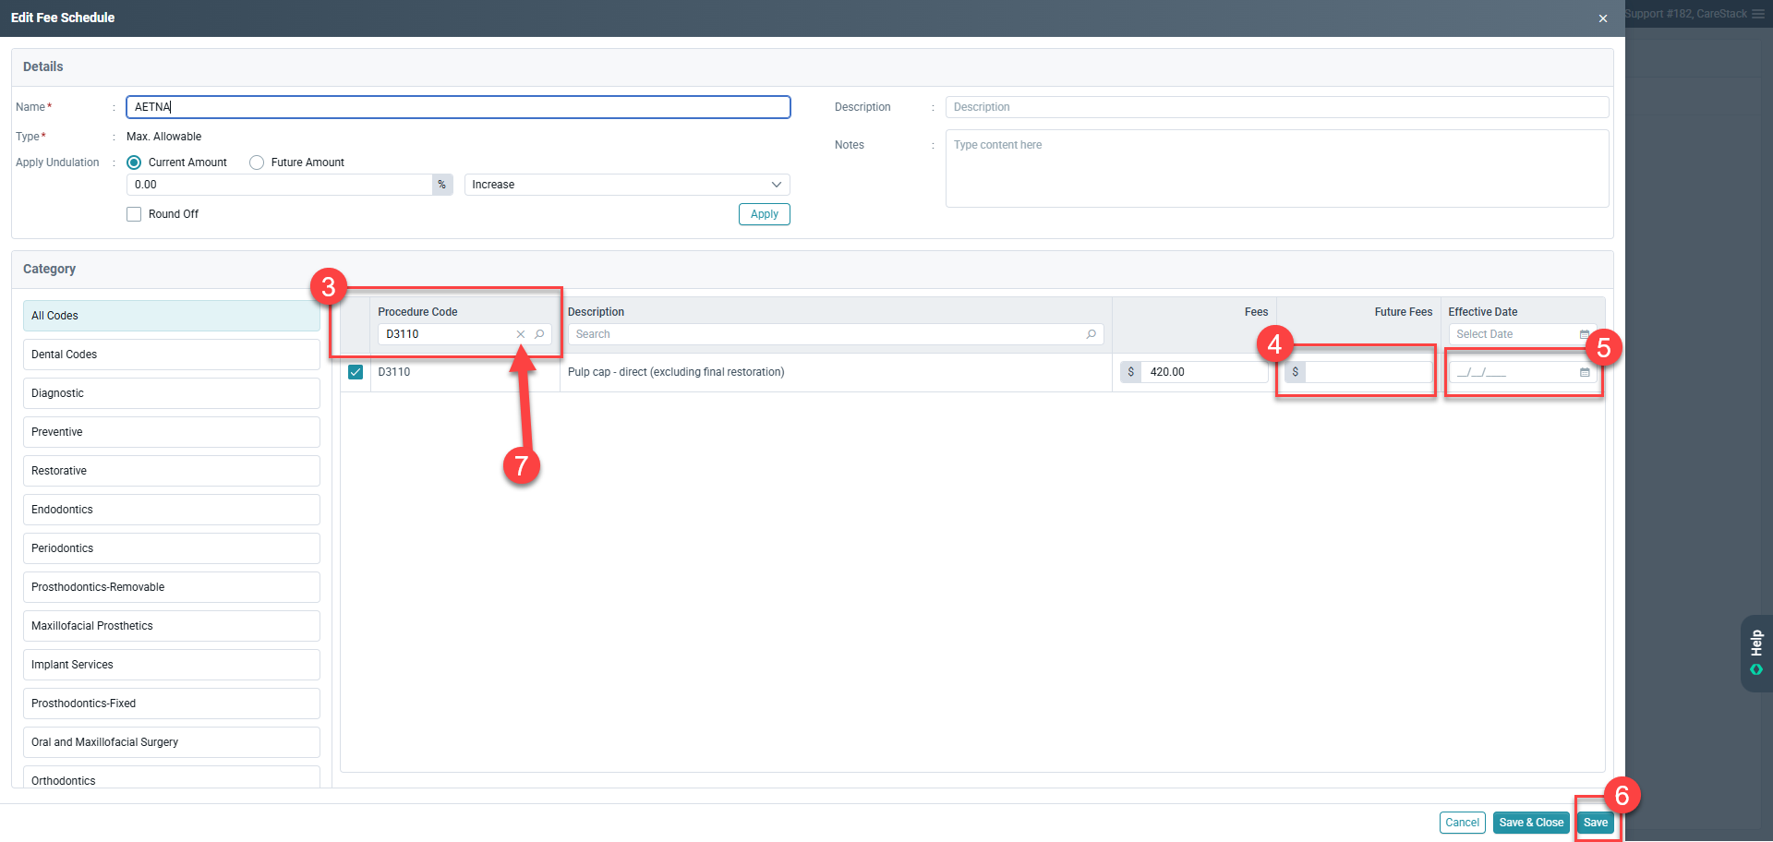Select the Oral and Maxillofacial Surgery category
The width and height of the screenshot is (1773, 842).
click(172, 742)
